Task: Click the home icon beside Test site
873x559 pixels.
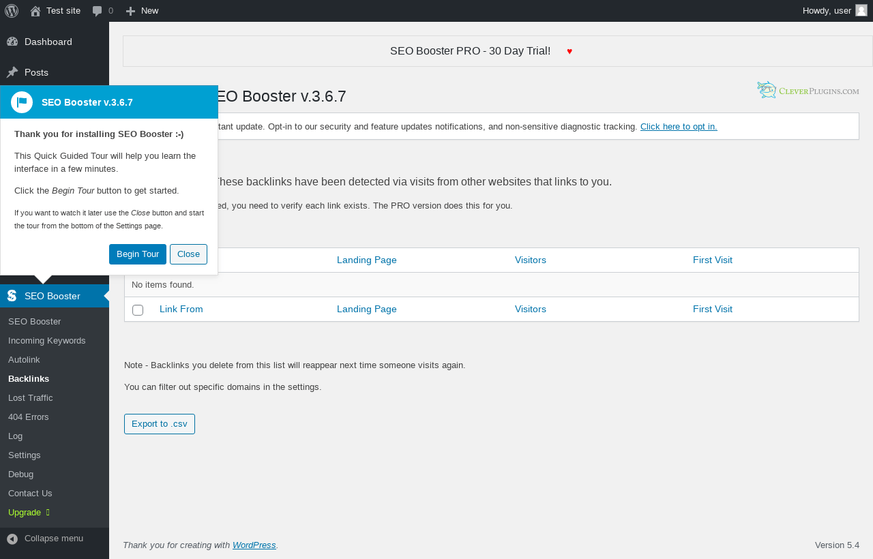Action: 35,11
